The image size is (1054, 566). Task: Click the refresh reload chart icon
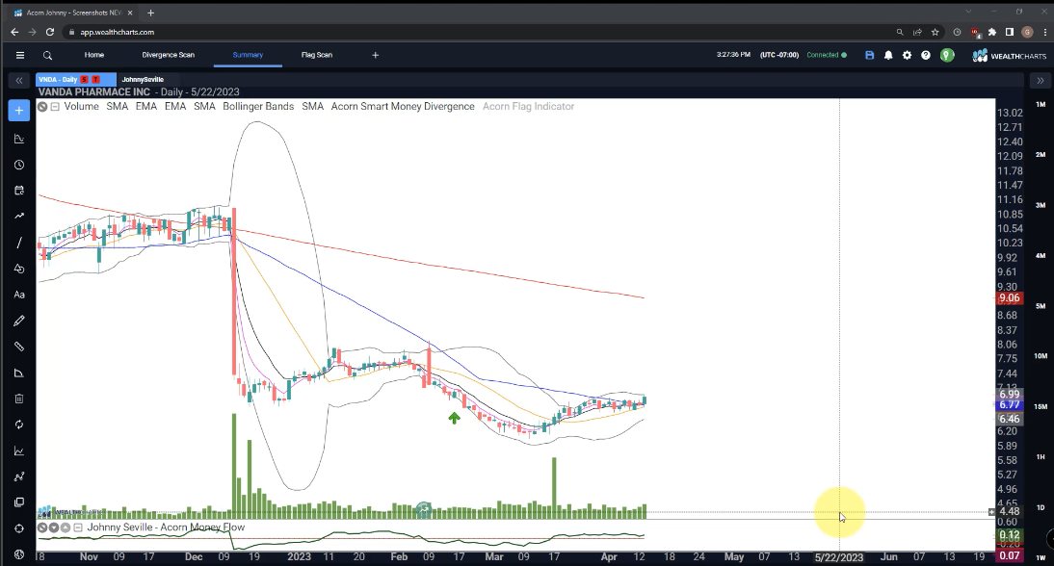click(x=19, y=425)
